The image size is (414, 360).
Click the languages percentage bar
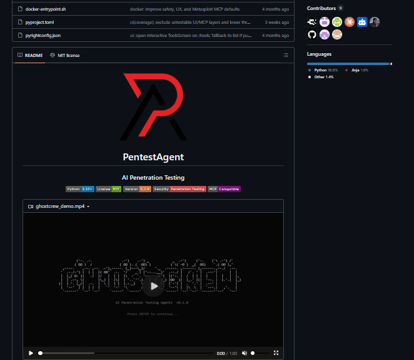coord(350,64)
